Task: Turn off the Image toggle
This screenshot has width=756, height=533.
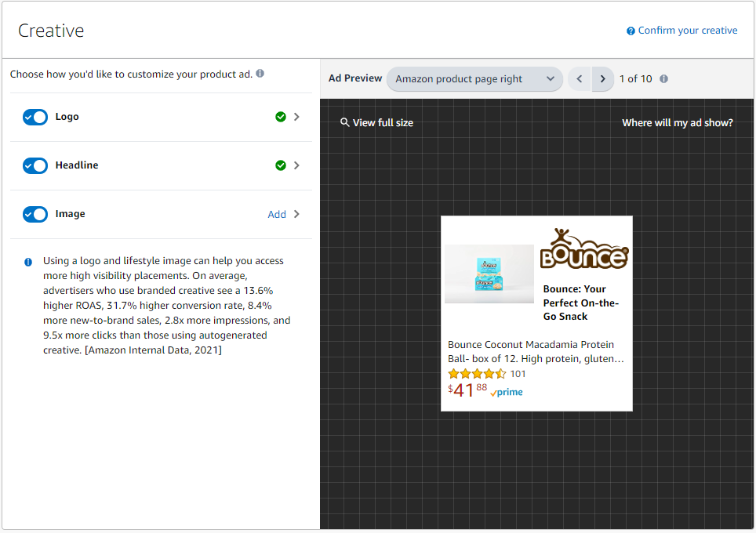Action: 35,215
